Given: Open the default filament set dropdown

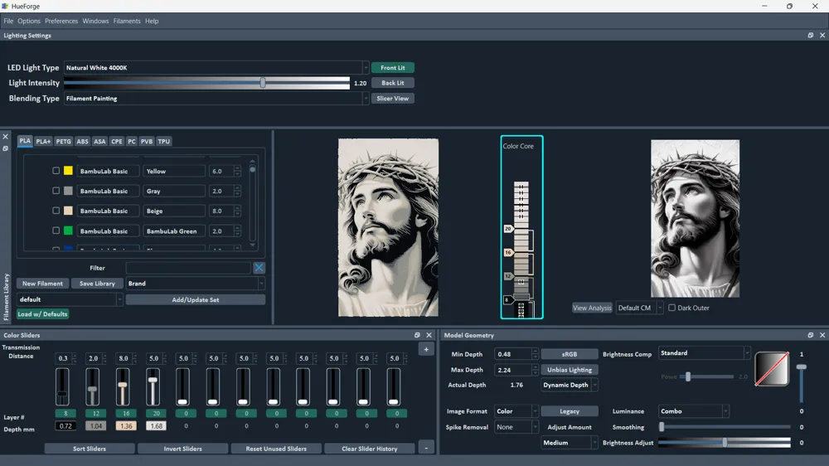Looking at the screenshot, I should pos(70,299).
